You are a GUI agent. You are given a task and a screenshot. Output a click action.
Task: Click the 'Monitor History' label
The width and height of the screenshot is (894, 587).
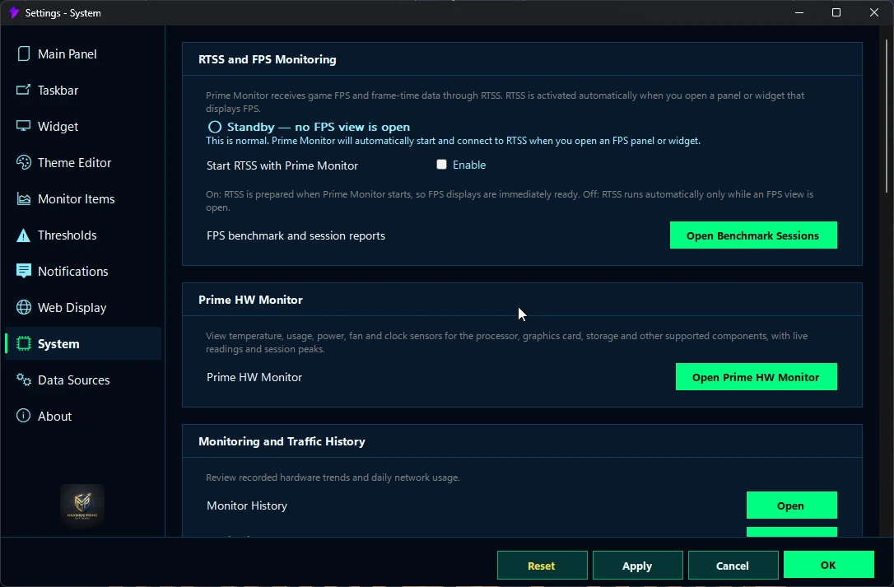247,505
